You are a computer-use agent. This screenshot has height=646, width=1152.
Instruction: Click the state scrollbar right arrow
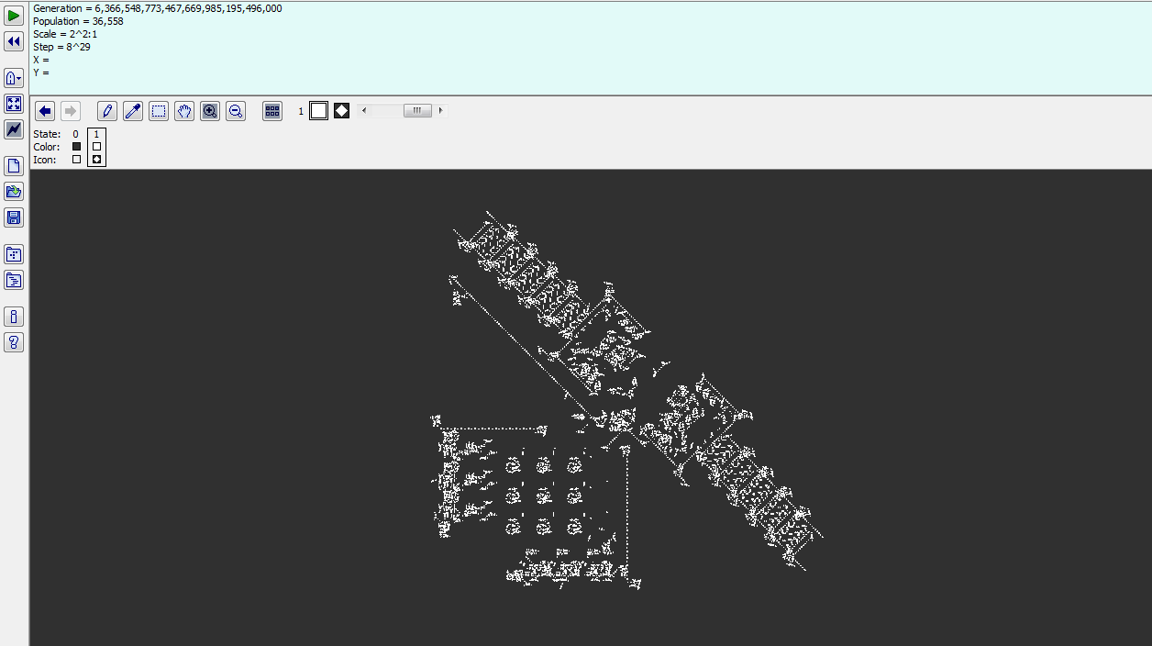tap(440, 111)
